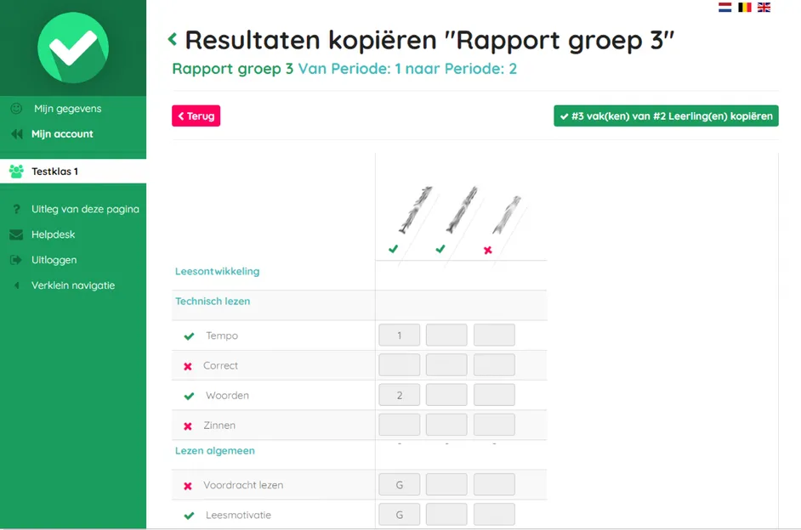Click the Tempo row label
Screen dimensions: 801x530
(x=222, y=335)
